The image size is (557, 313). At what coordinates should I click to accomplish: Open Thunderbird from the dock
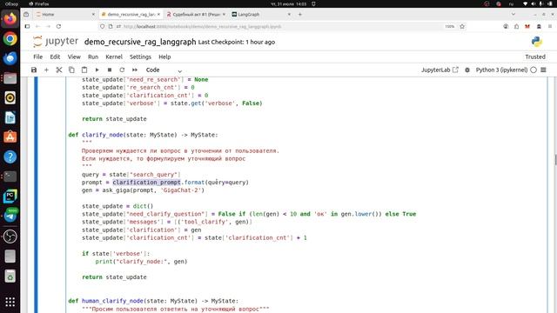point(10,58)
